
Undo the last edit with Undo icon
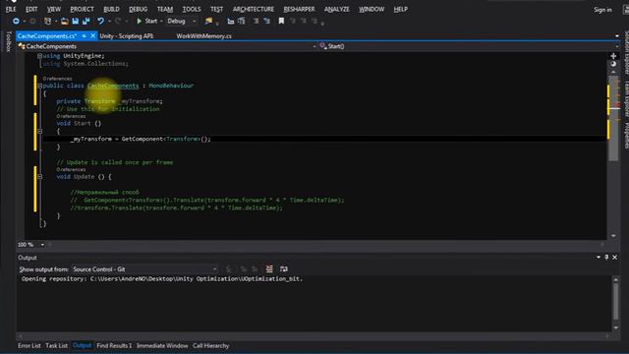tap(100, 21)
